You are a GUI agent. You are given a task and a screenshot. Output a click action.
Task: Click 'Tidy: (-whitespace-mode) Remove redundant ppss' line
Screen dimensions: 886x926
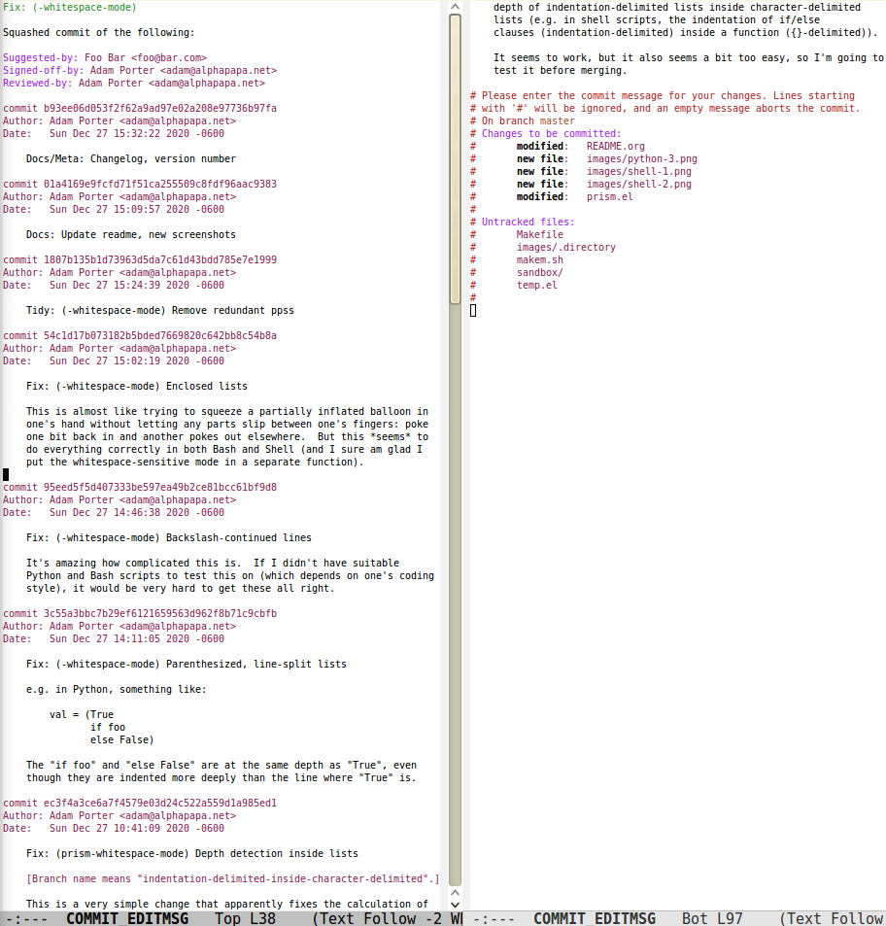tap(160, 311)
